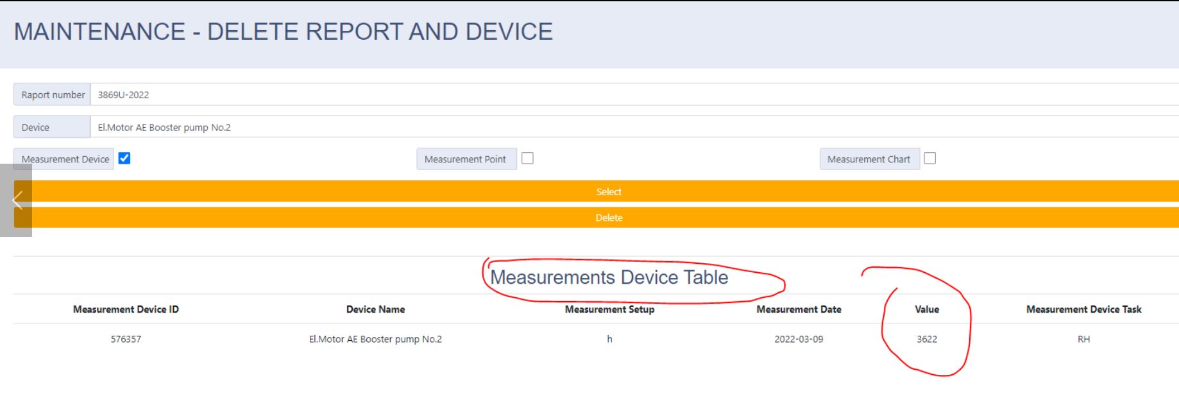This screenshot has height=398, width=1179.
Task: Sort by Measurement Device ID column header
Action: point(126,309)
